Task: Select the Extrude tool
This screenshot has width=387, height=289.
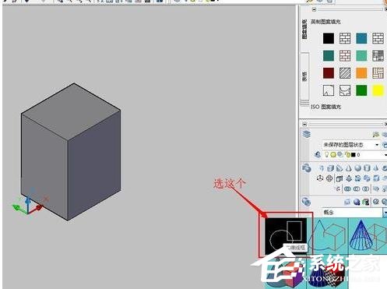Action: [x=340, y=178]
